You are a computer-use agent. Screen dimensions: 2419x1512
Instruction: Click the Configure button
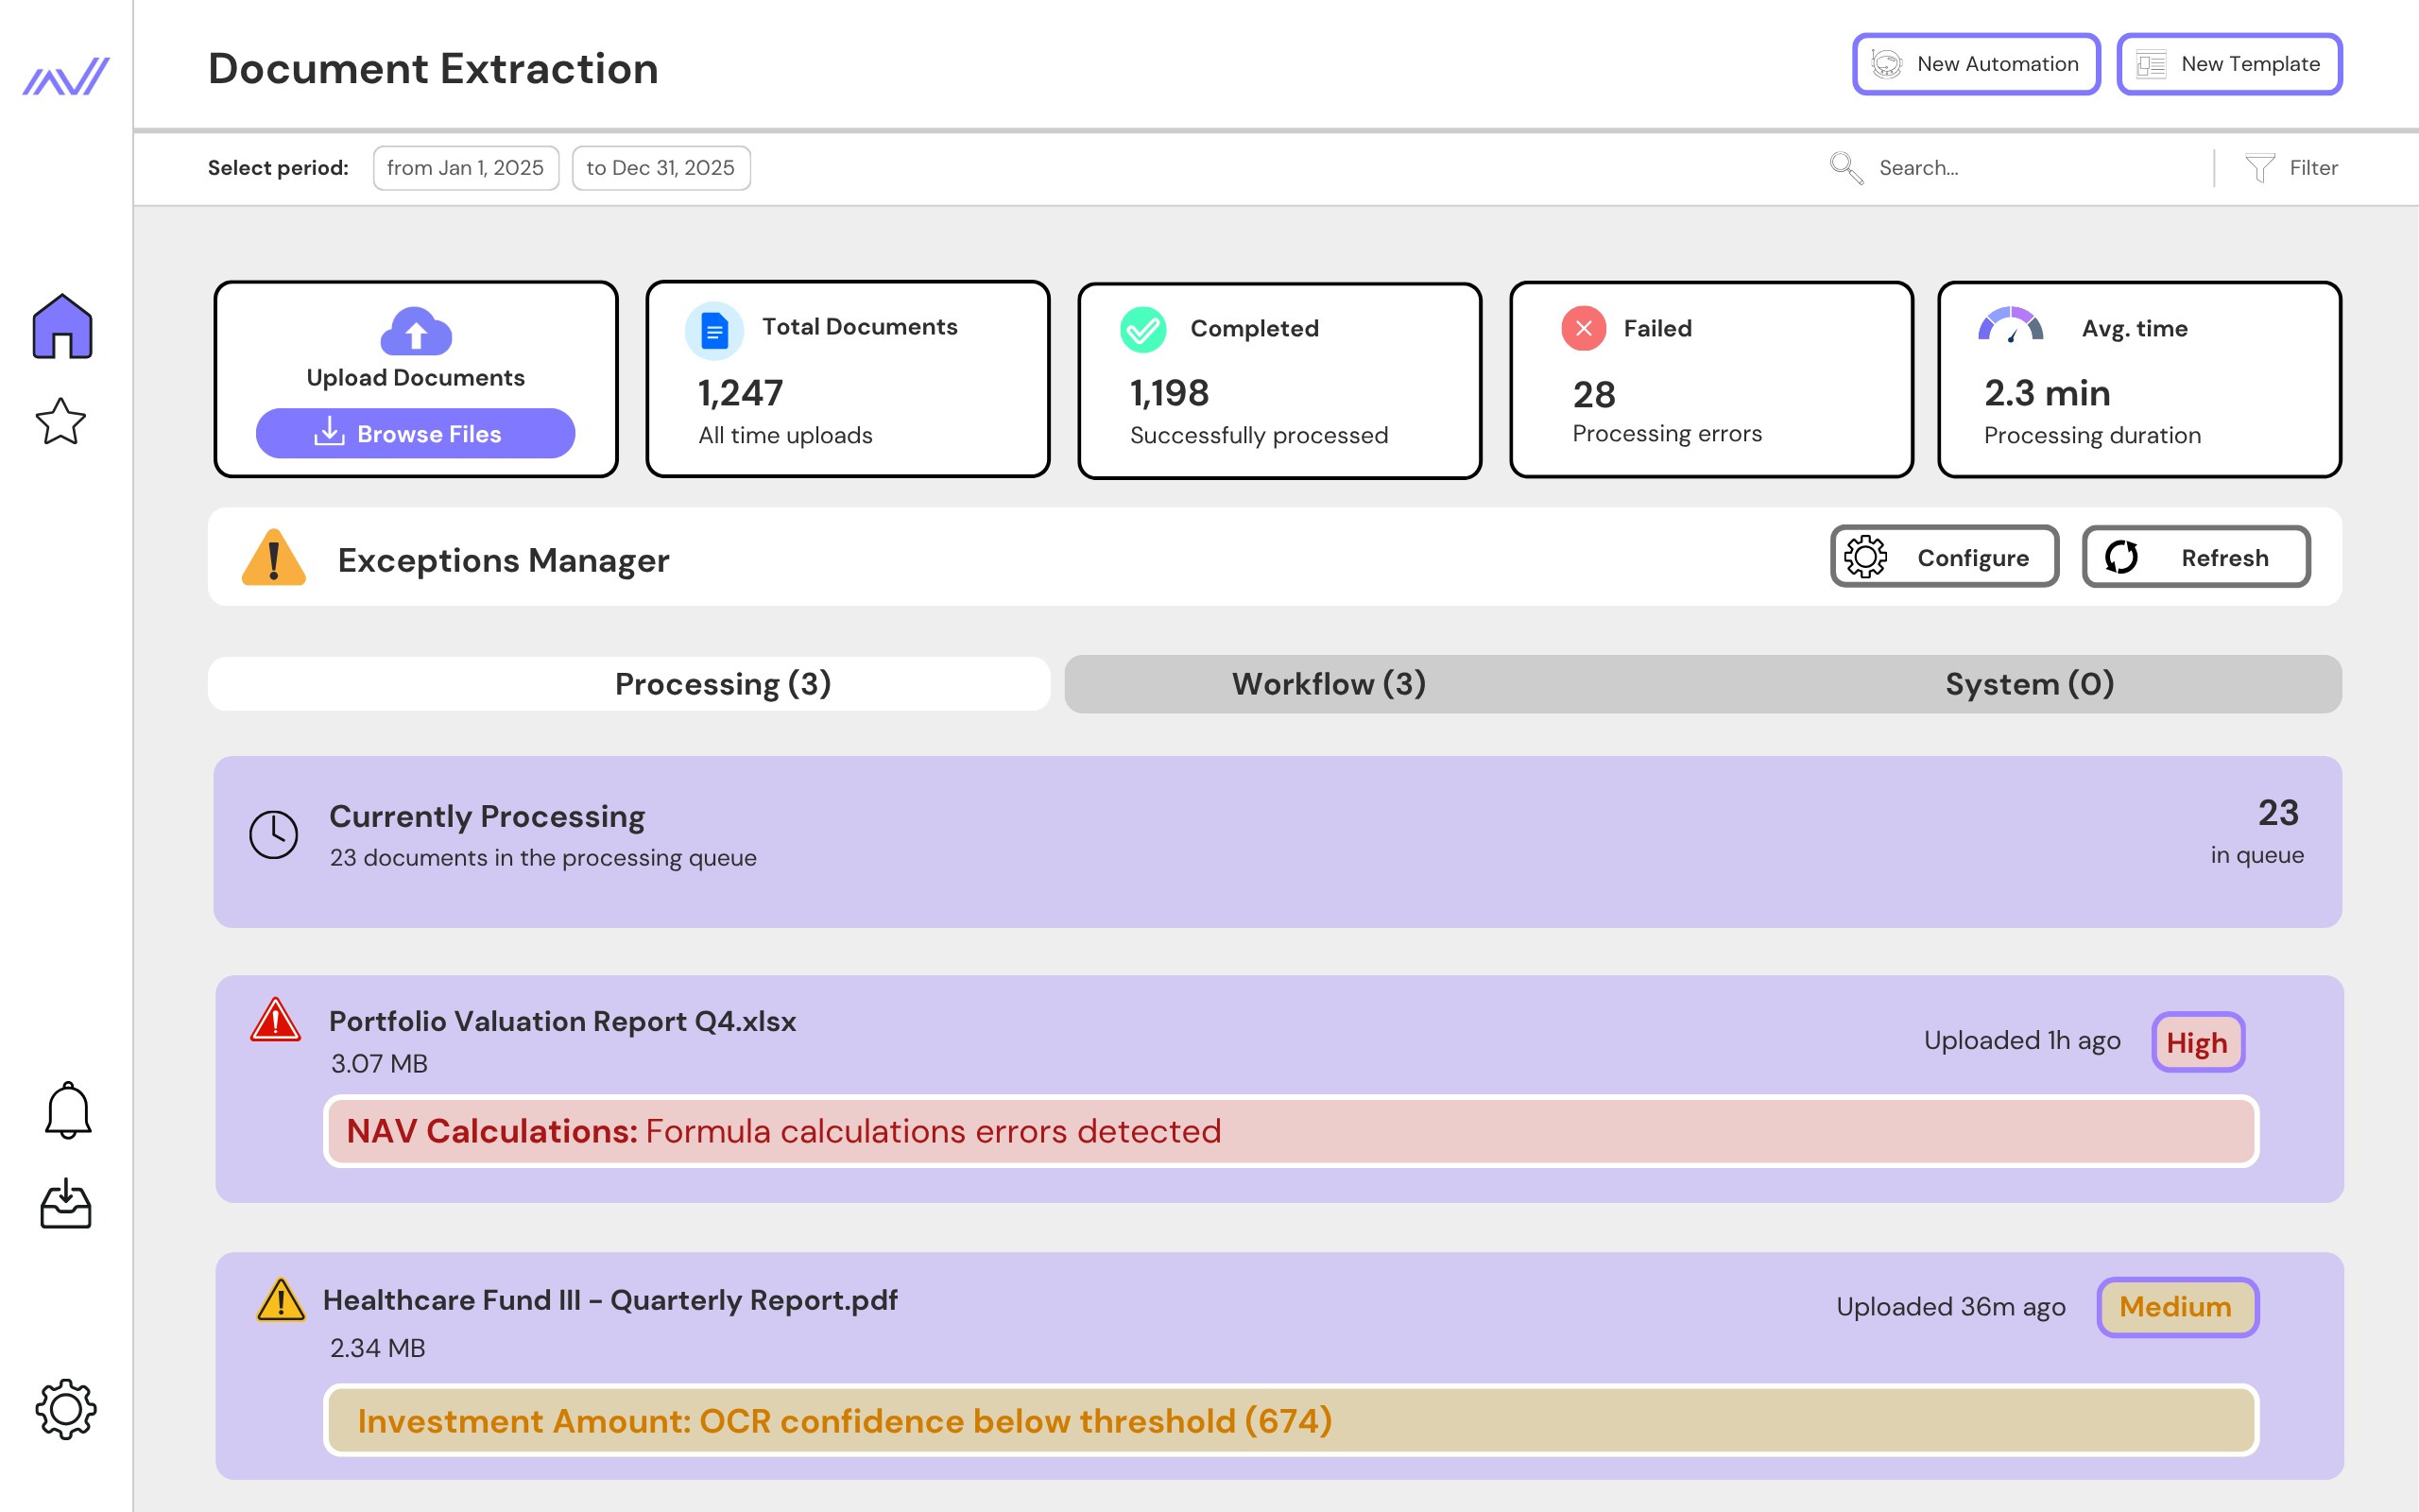click(1943, 557)
